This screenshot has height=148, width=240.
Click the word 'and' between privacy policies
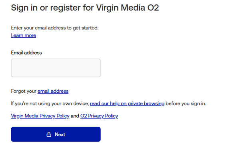(x=75, y=116)
